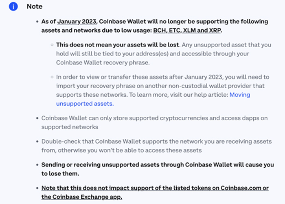
Task: Click the 'unsupported assets.' blue link text
Action: [x=85, y=104]
